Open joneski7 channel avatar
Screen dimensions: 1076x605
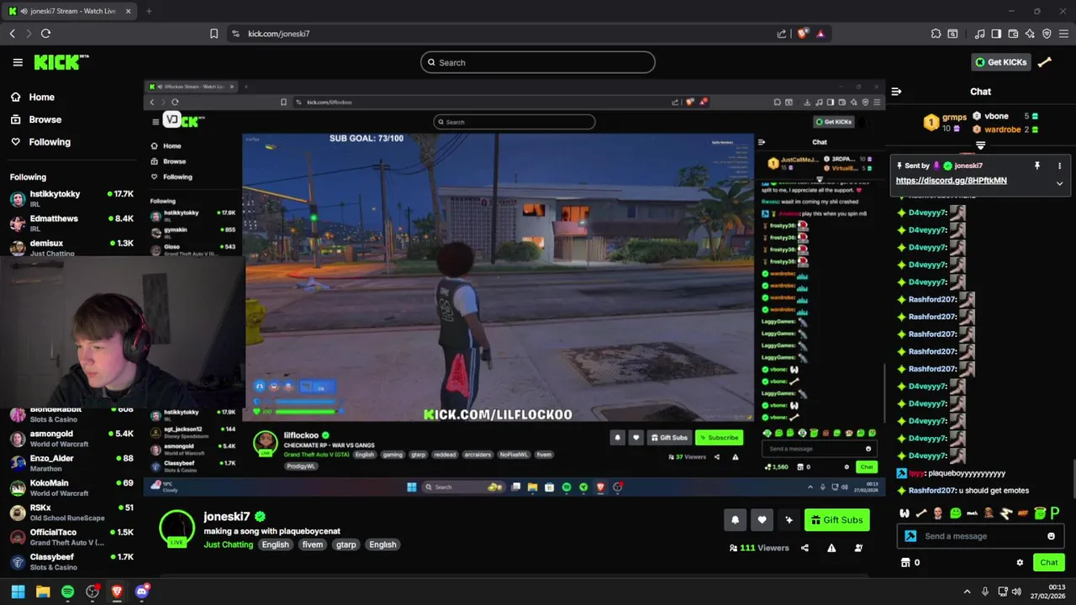[177, 529]
